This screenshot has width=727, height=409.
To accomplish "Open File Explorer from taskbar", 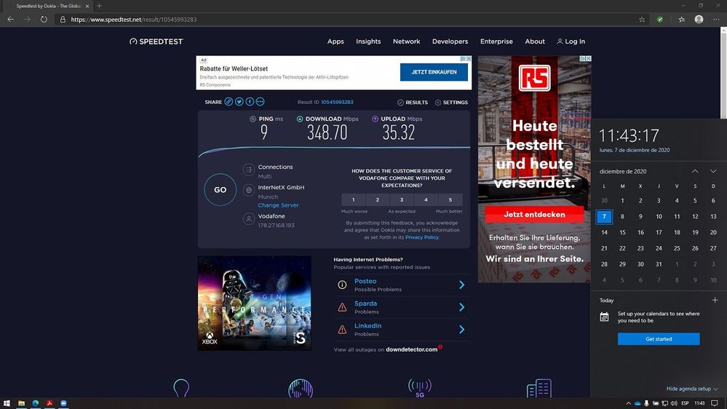I will [21, 403].
